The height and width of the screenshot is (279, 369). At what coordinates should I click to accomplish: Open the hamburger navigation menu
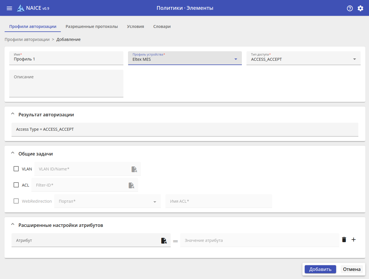(x=9, y=8)
